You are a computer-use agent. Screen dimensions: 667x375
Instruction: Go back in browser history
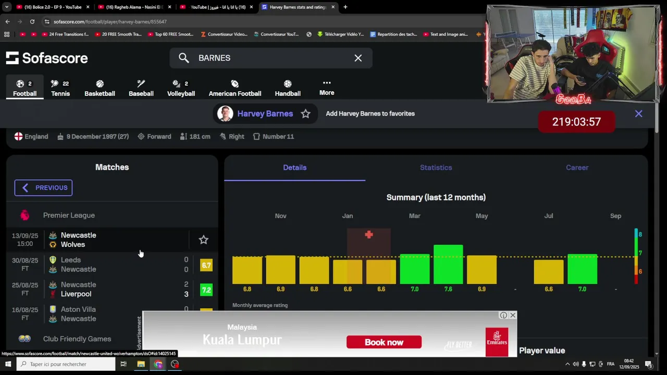coord(7,21)
